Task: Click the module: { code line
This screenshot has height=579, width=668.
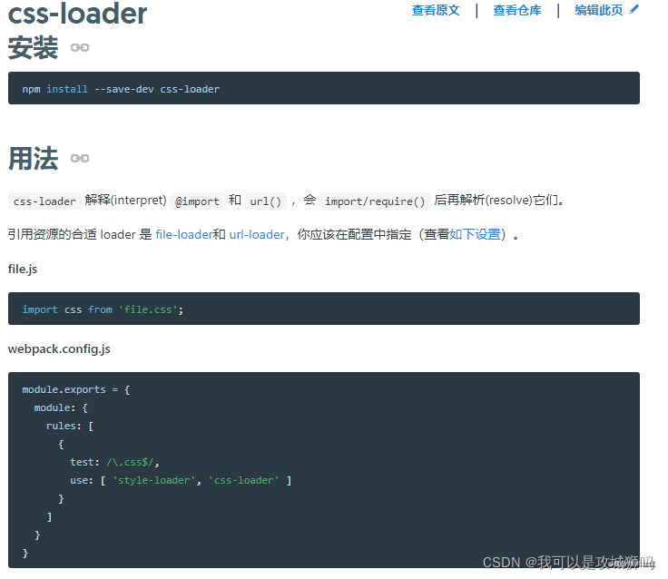Action: [x=61, y=408]
